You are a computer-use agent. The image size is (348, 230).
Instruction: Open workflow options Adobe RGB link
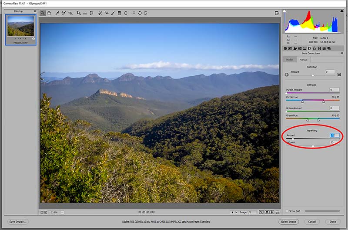click(166, 222)
